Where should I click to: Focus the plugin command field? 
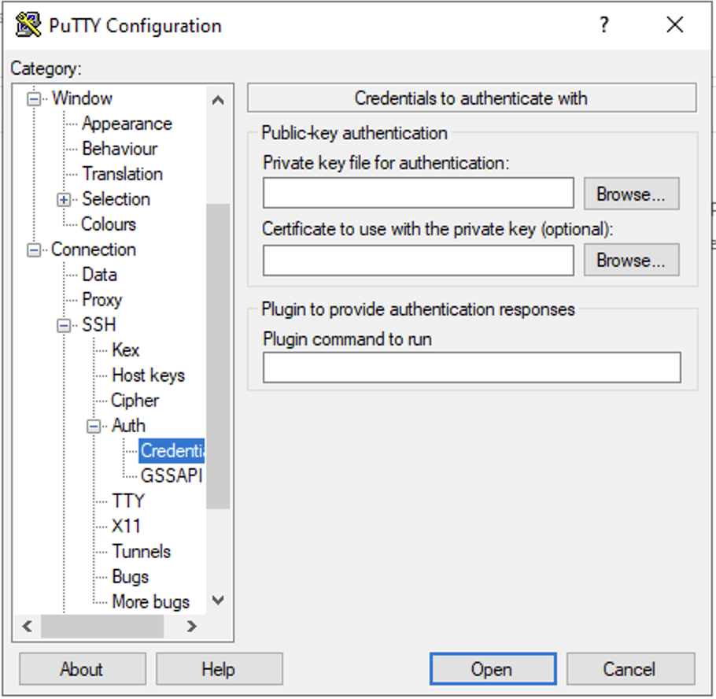click(x=472, y=368)
